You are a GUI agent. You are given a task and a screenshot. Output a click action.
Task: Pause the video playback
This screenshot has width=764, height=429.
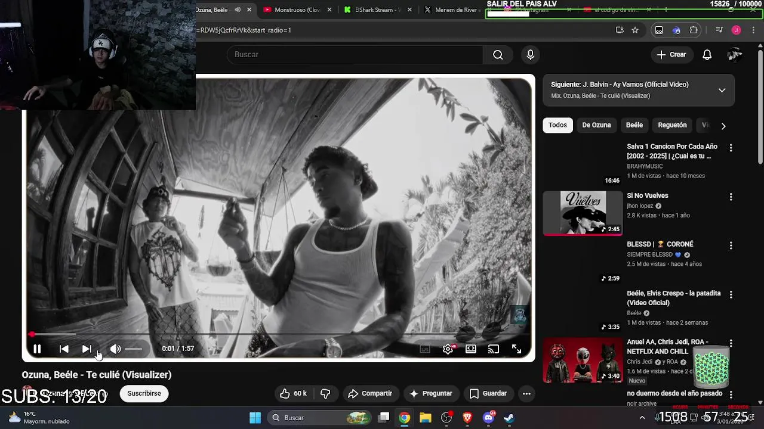click(x=37, y=349)
